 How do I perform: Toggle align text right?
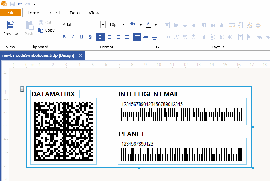click(118, 37)
